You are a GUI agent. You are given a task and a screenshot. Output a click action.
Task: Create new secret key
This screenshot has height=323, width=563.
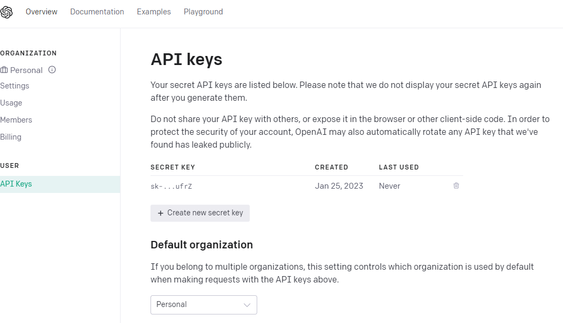point(200,213)
